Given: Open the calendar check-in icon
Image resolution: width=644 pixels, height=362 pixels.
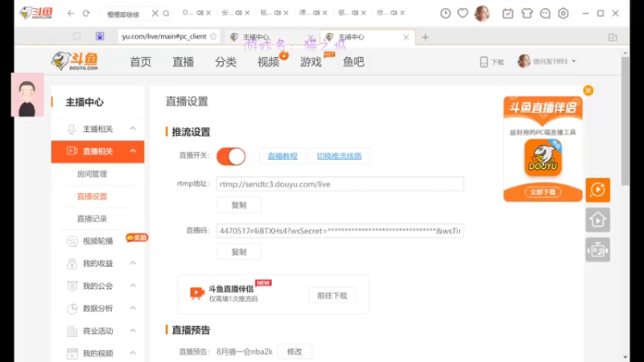Looking at the screenshot, I should [508, 13].
